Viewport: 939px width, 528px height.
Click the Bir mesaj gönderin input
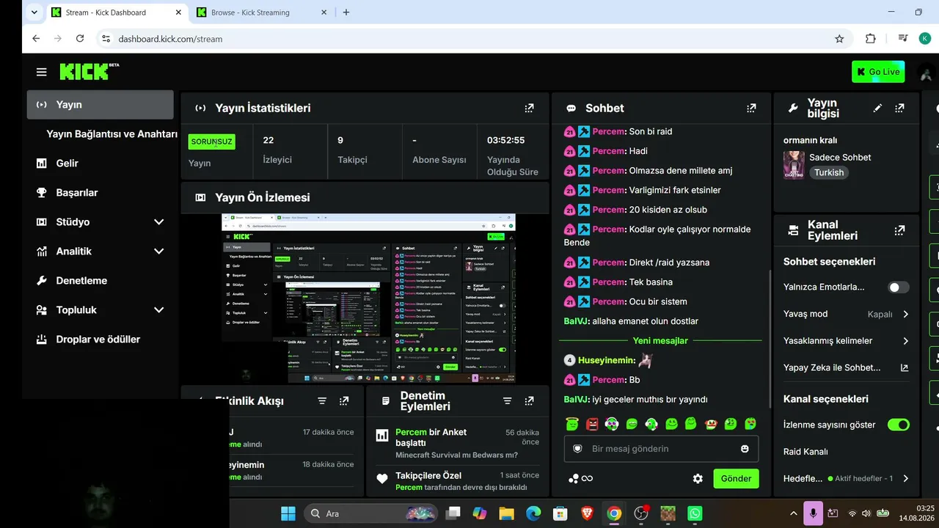(x=661, y=449)
